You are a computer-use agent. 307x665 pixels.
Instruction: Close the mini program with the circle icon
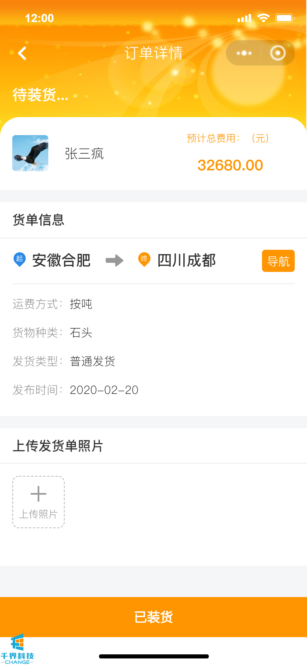click(x=278, y=53)
